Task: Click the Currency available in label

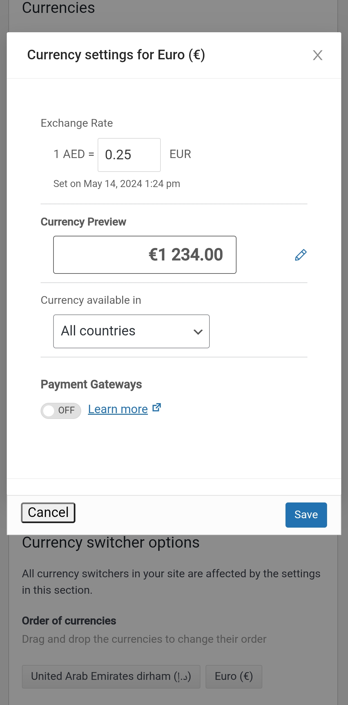Action: click(x=91, y=300)
